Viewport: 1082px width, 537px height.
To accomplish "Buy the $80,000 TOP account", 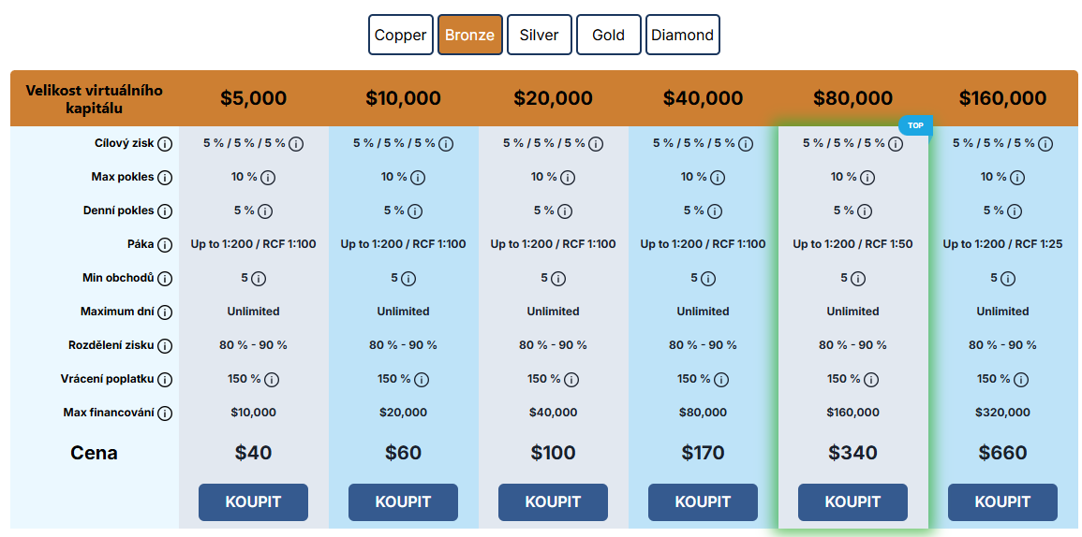I will point(852,502).
